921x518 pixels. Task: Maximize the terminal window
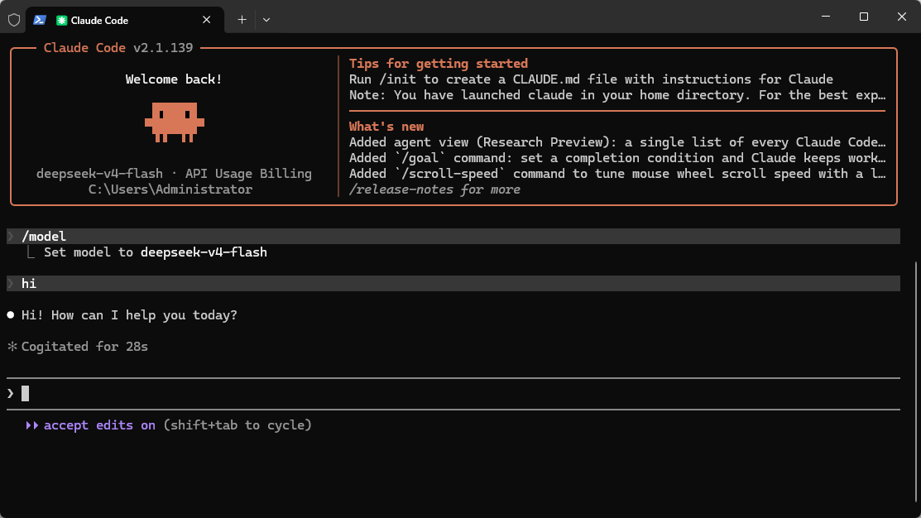tap(863, 17)
